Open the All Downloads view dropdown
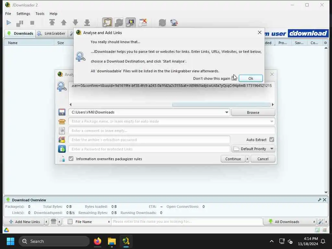This screenshot has width=332, height=249. click(290, 222)
